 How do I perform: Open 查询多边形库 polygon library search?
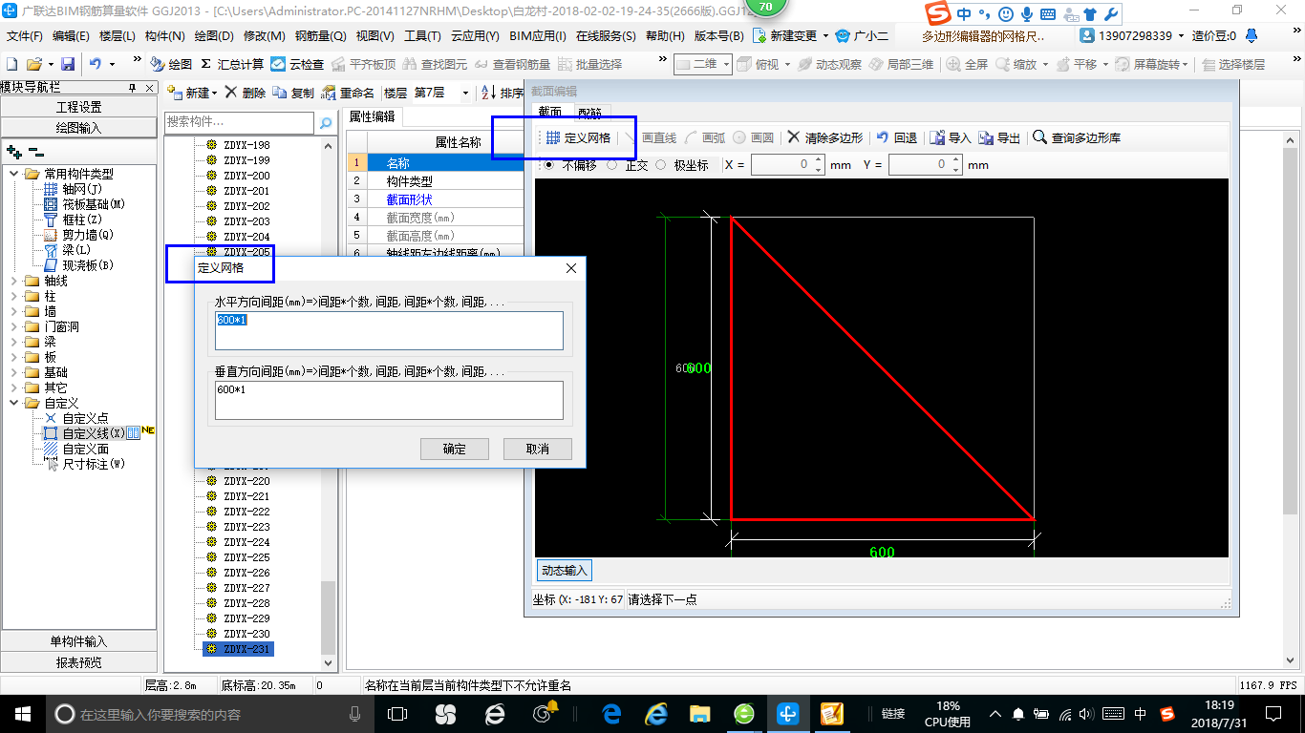(1077, 137)
